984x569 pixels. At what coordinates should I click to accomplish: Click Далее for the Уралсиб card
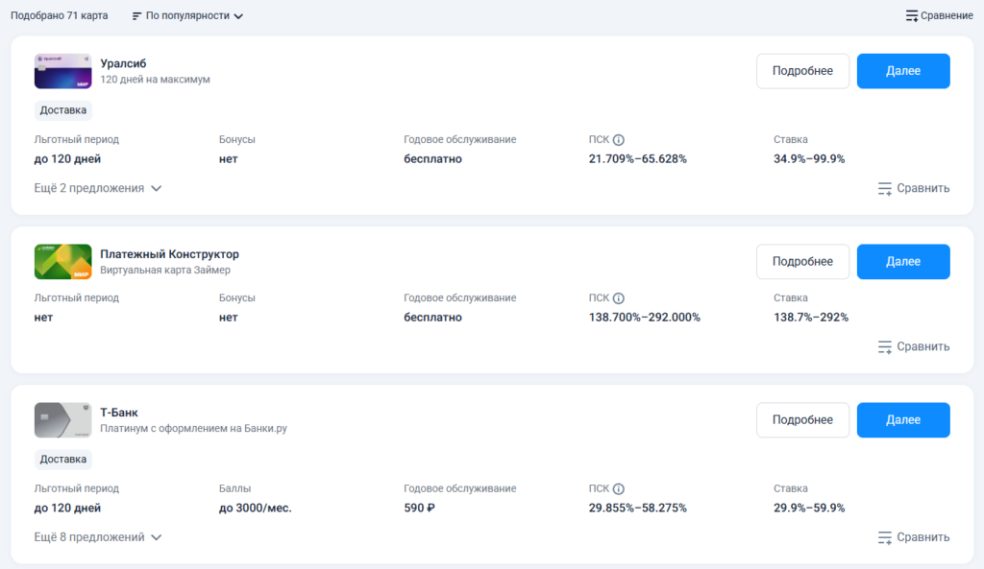click(903, 71)
